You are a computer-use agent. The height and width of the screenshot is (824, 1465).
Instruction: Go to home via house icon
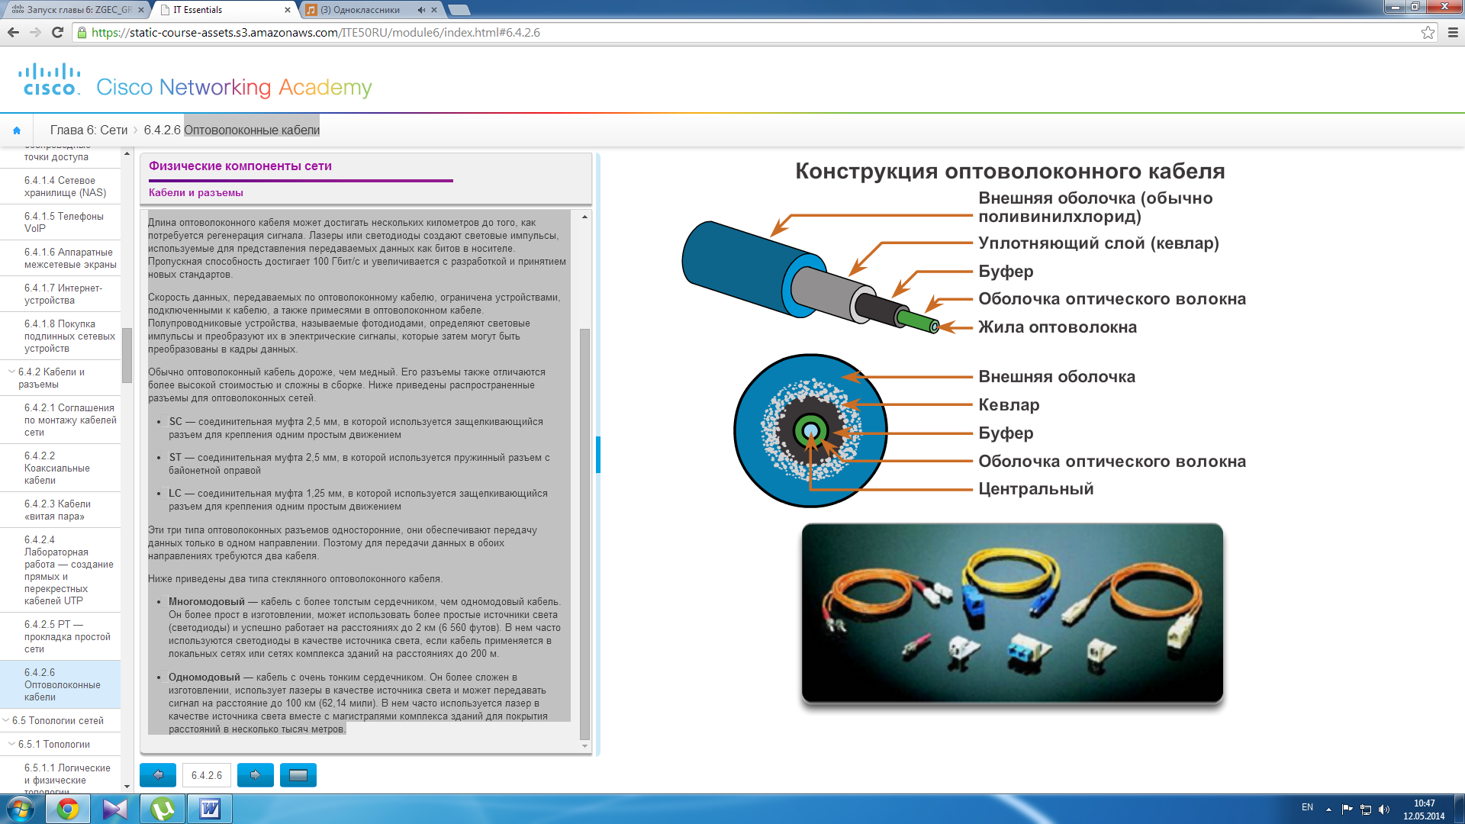(17, 130)
